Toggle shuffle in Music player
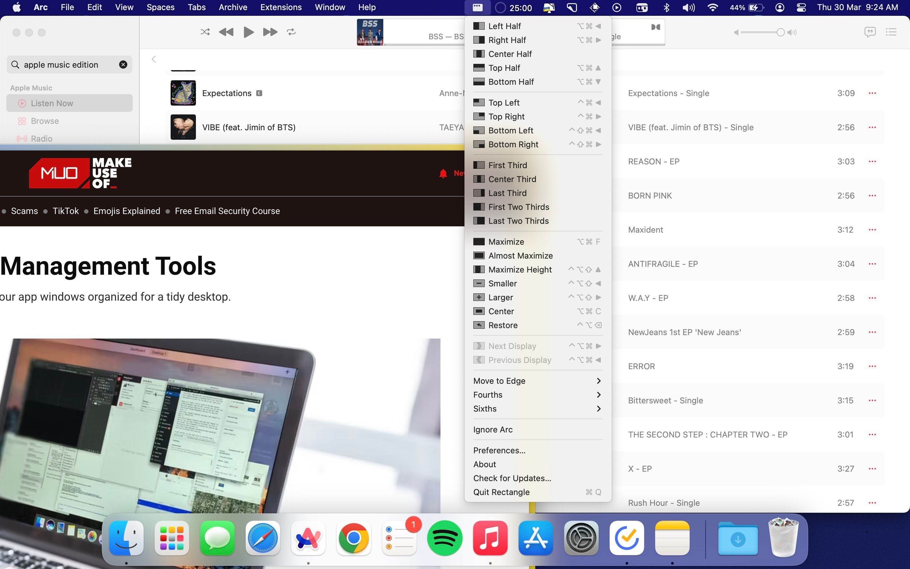This screenshot has width=910, height=569. 205,32
